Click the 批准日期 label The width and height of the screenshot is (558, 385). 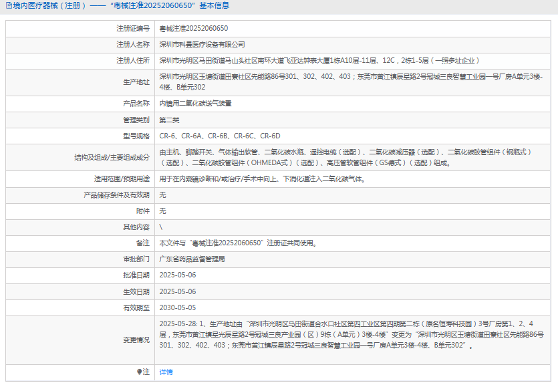(136, 275)
